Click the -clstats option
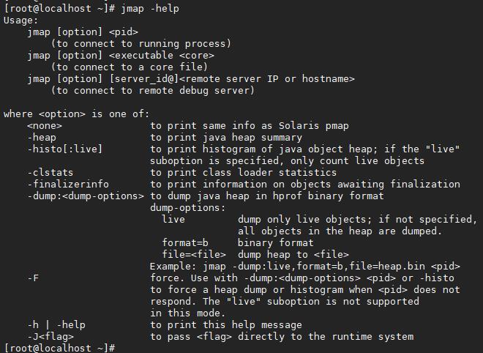This screenshot has height=353, width=483. (50, 173)
